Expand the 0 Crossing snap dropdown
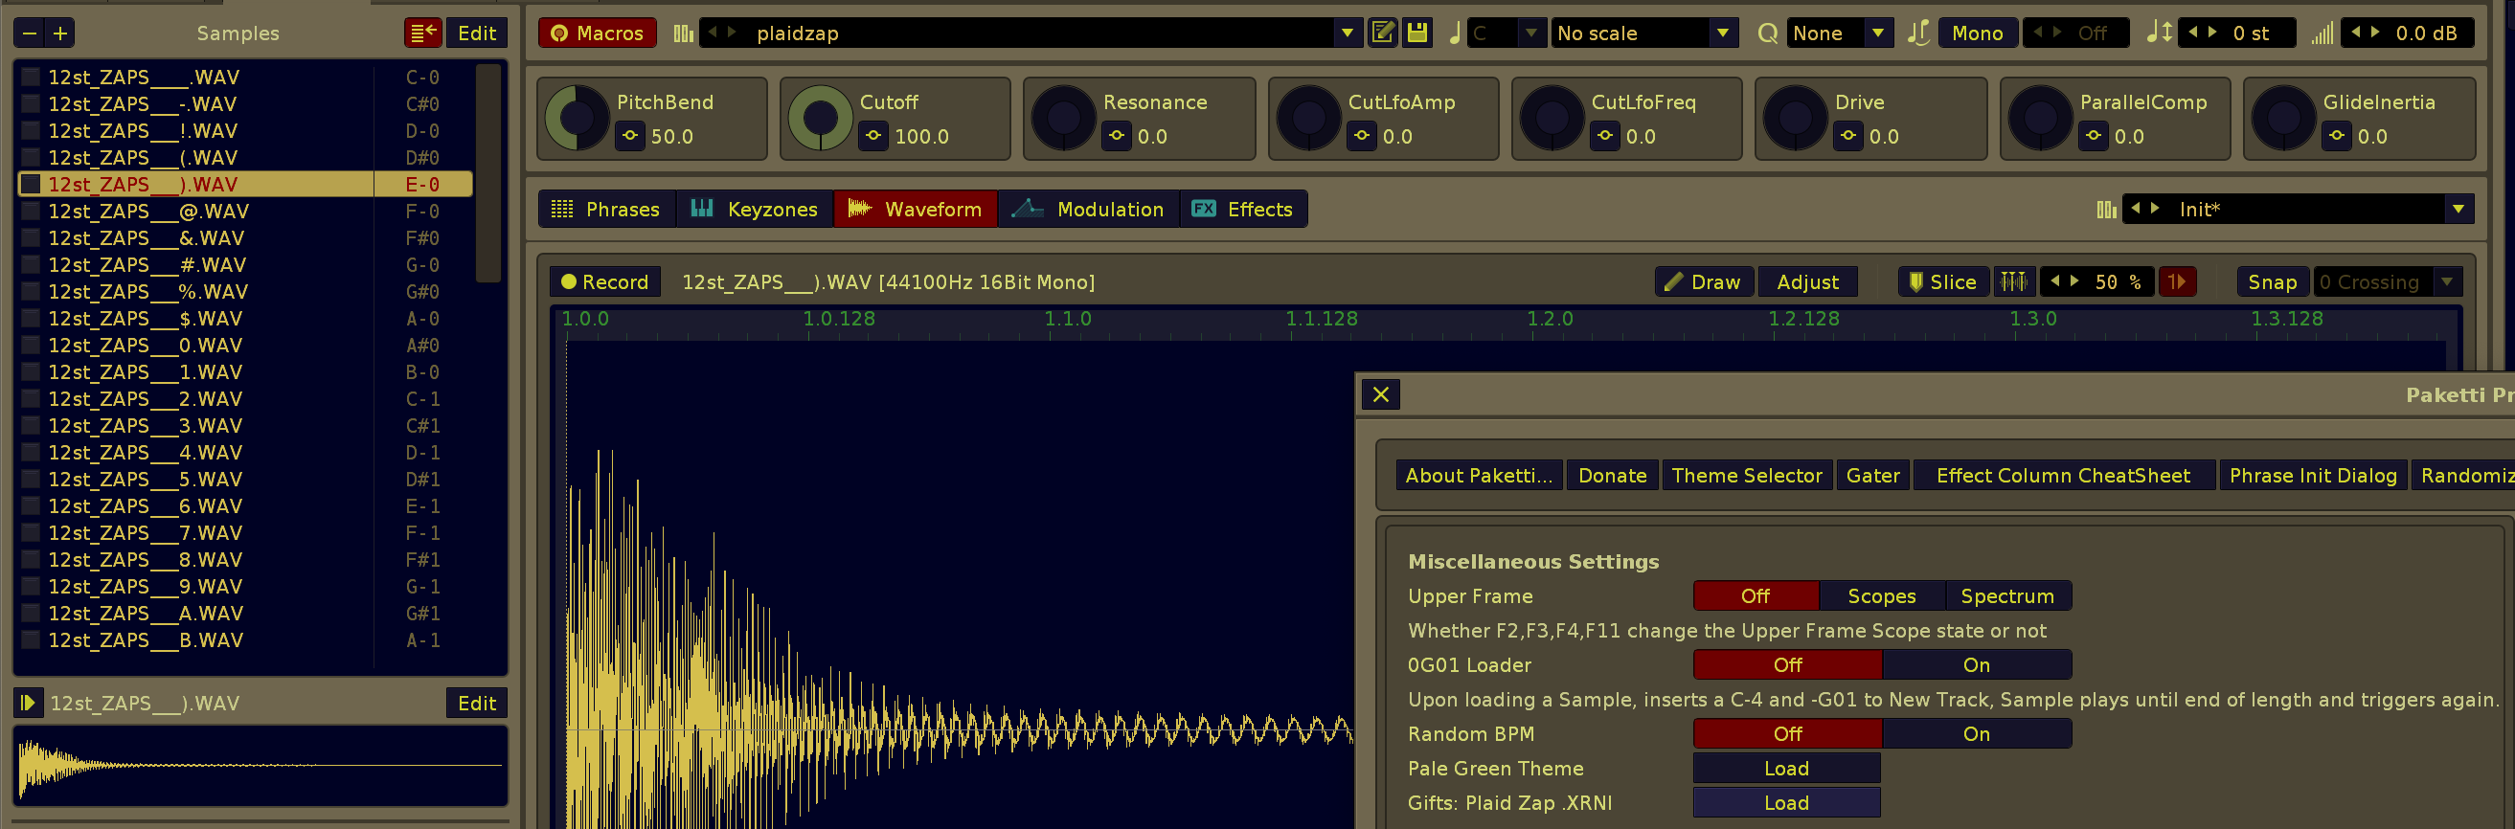2515x829 pixels. coord(2447,281)
